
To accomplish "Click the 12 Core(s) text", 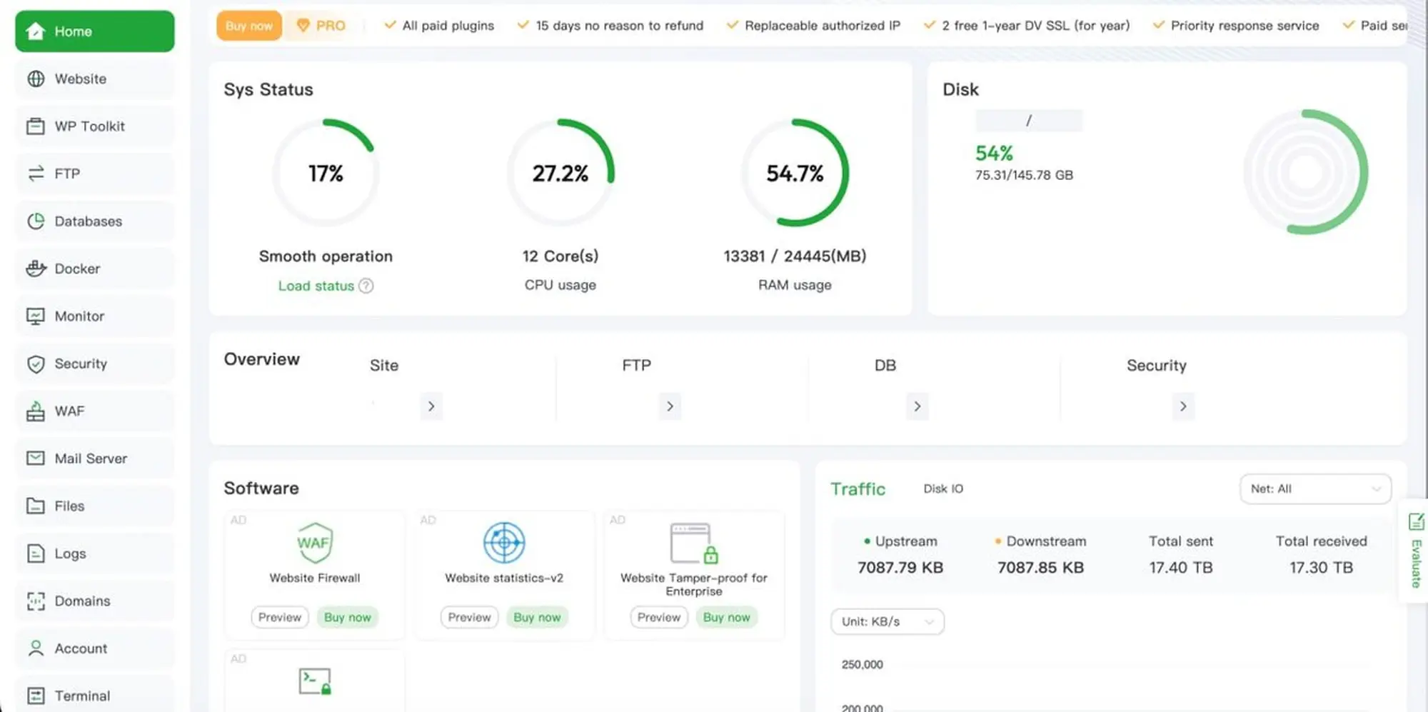I will coord(560,256).
